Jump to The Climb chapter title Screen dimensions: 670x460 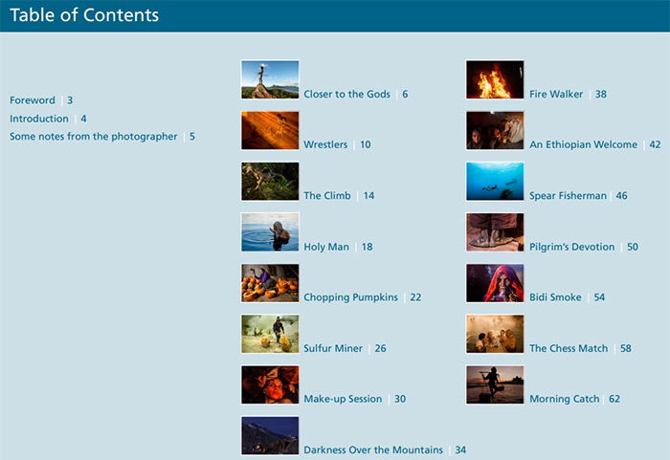pyautogui.click(x=327, y=196)
